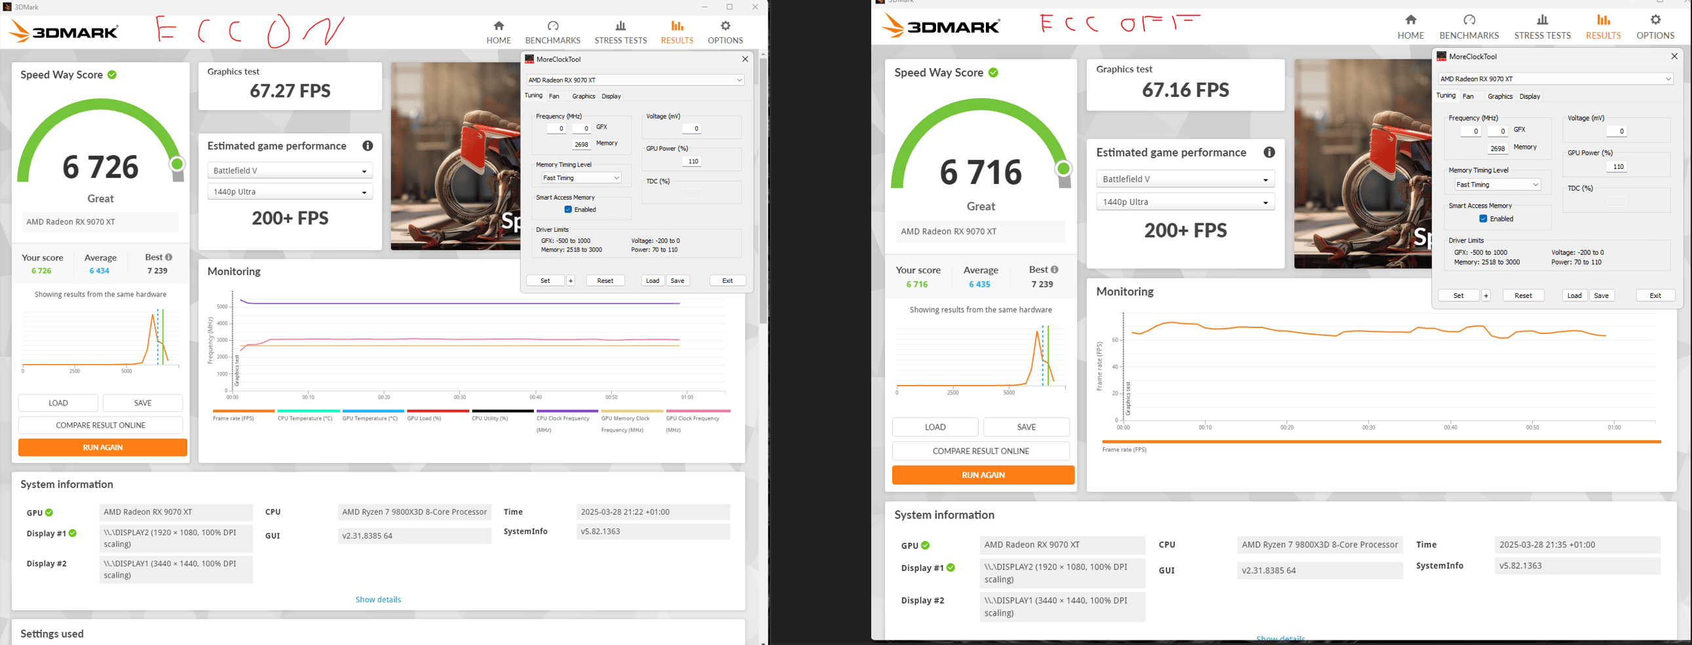The image size is (1692, 645).
Task: Click the Voltage (mV) field in left MoreClockTool
Action: coord(692,129)
